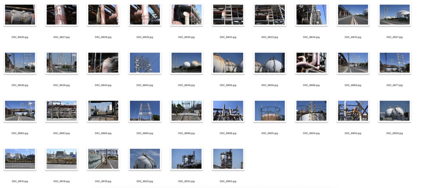
Task: Select the DSC_9889.jpg railway thumbnail
Action: point(187,111)
